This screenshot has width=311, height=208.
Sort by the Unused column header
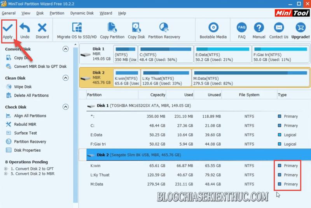point(208,95)
